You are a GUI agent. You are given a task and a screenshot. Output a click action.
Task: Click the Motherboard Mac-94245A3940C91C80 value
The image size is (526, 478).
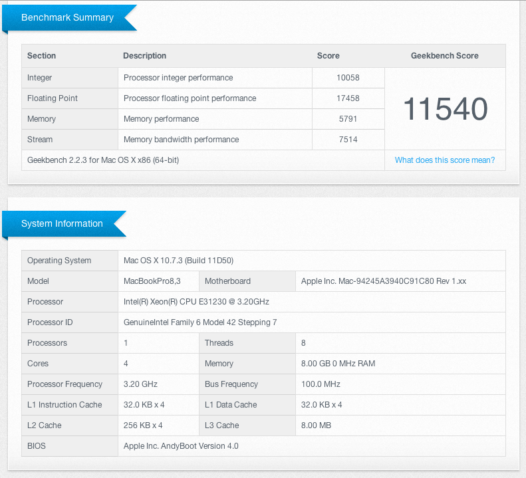pos(384,281)
